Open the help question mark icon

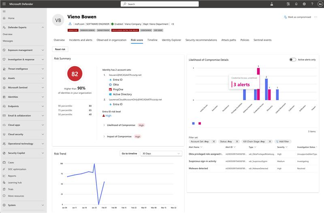pos(312,4)
